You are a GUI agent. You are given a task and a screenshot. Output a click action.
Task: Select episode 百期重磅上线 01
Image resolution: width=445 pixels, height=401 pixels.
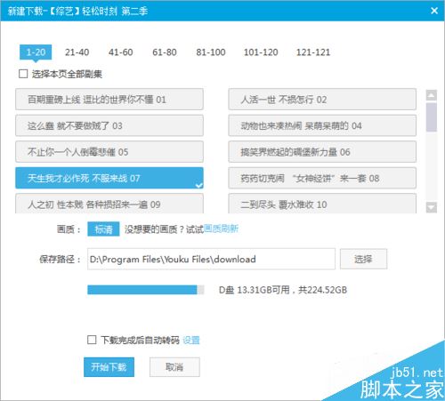(x=109, y=100)
